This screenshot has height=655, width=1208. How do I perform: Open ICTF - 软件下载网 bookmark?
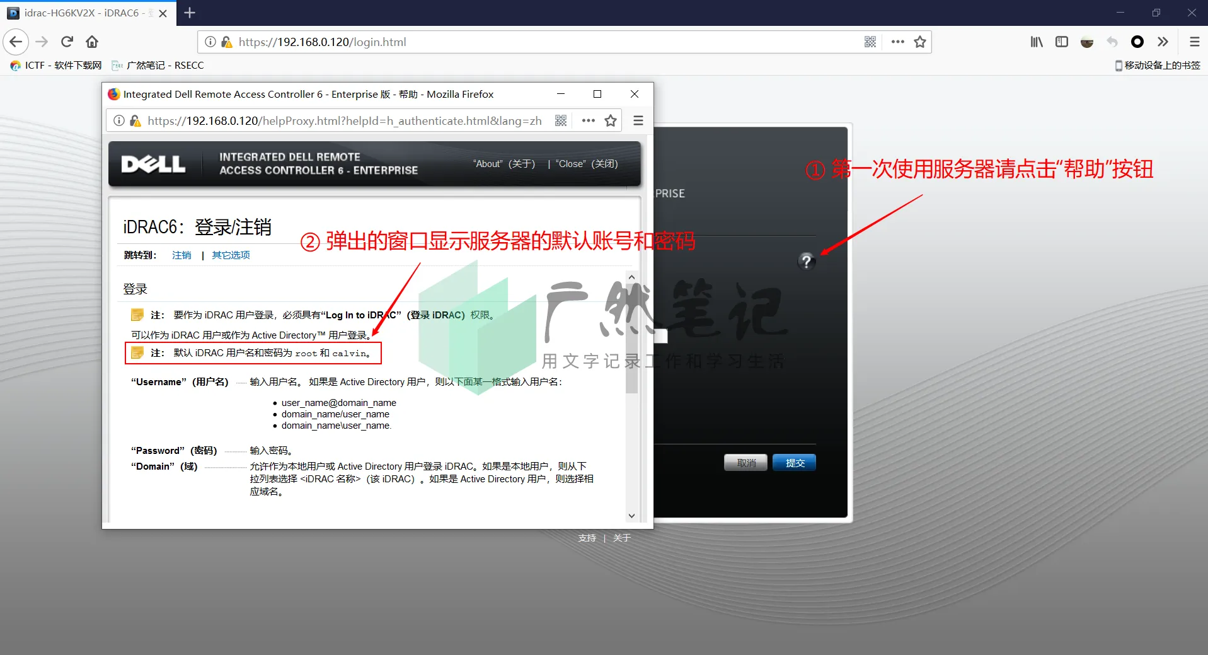(56, 66)
